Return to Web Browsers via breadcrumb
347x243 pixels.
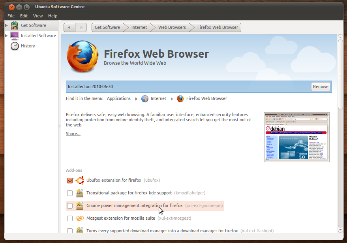pos(172,27)
